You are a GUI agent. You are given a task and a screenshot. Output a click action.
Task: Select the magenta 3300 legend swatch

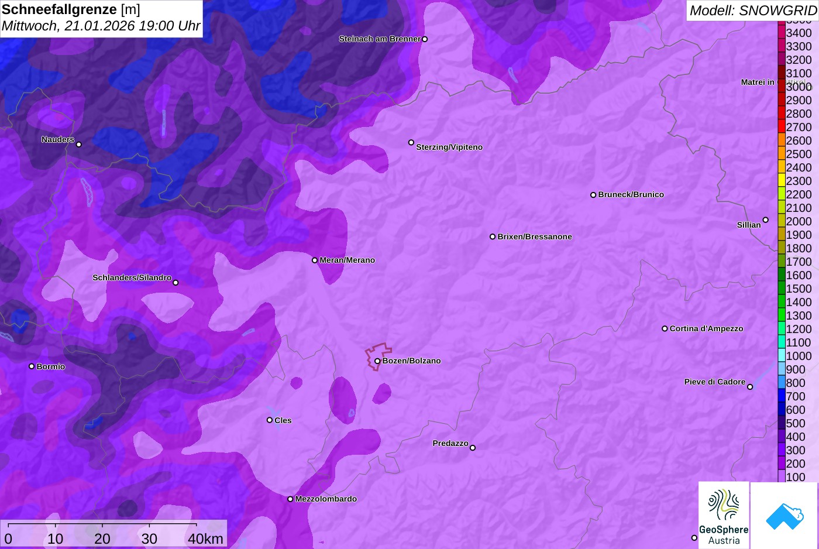click(x=782, y=46)
